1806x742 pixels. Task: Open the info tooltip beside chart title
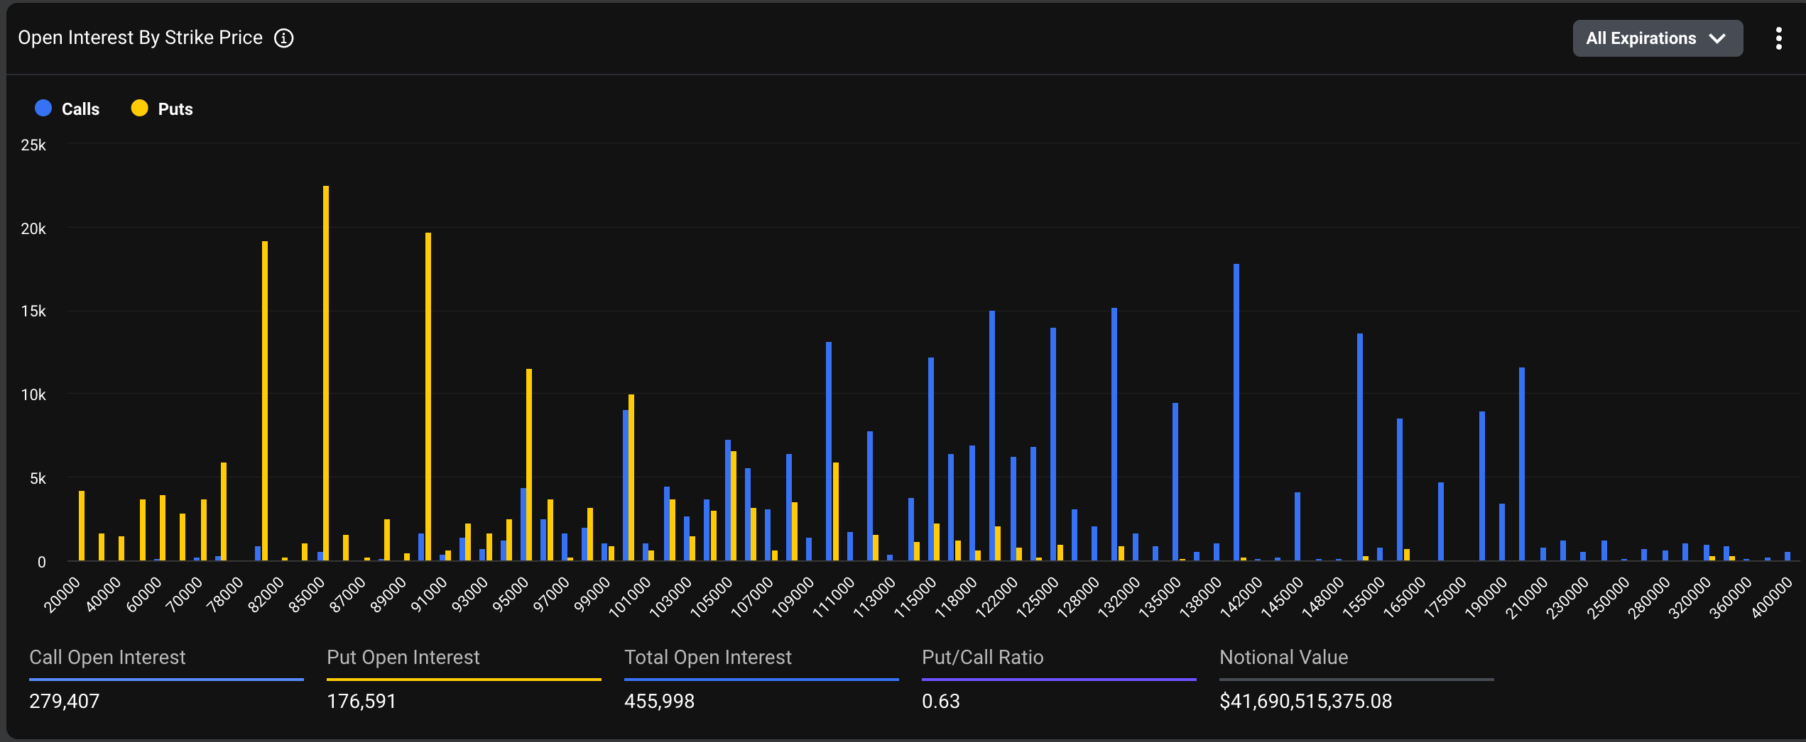(283, 38)
